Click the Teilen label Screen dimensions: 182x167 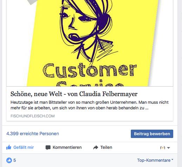pyautogui.click(x=106, y=147)
